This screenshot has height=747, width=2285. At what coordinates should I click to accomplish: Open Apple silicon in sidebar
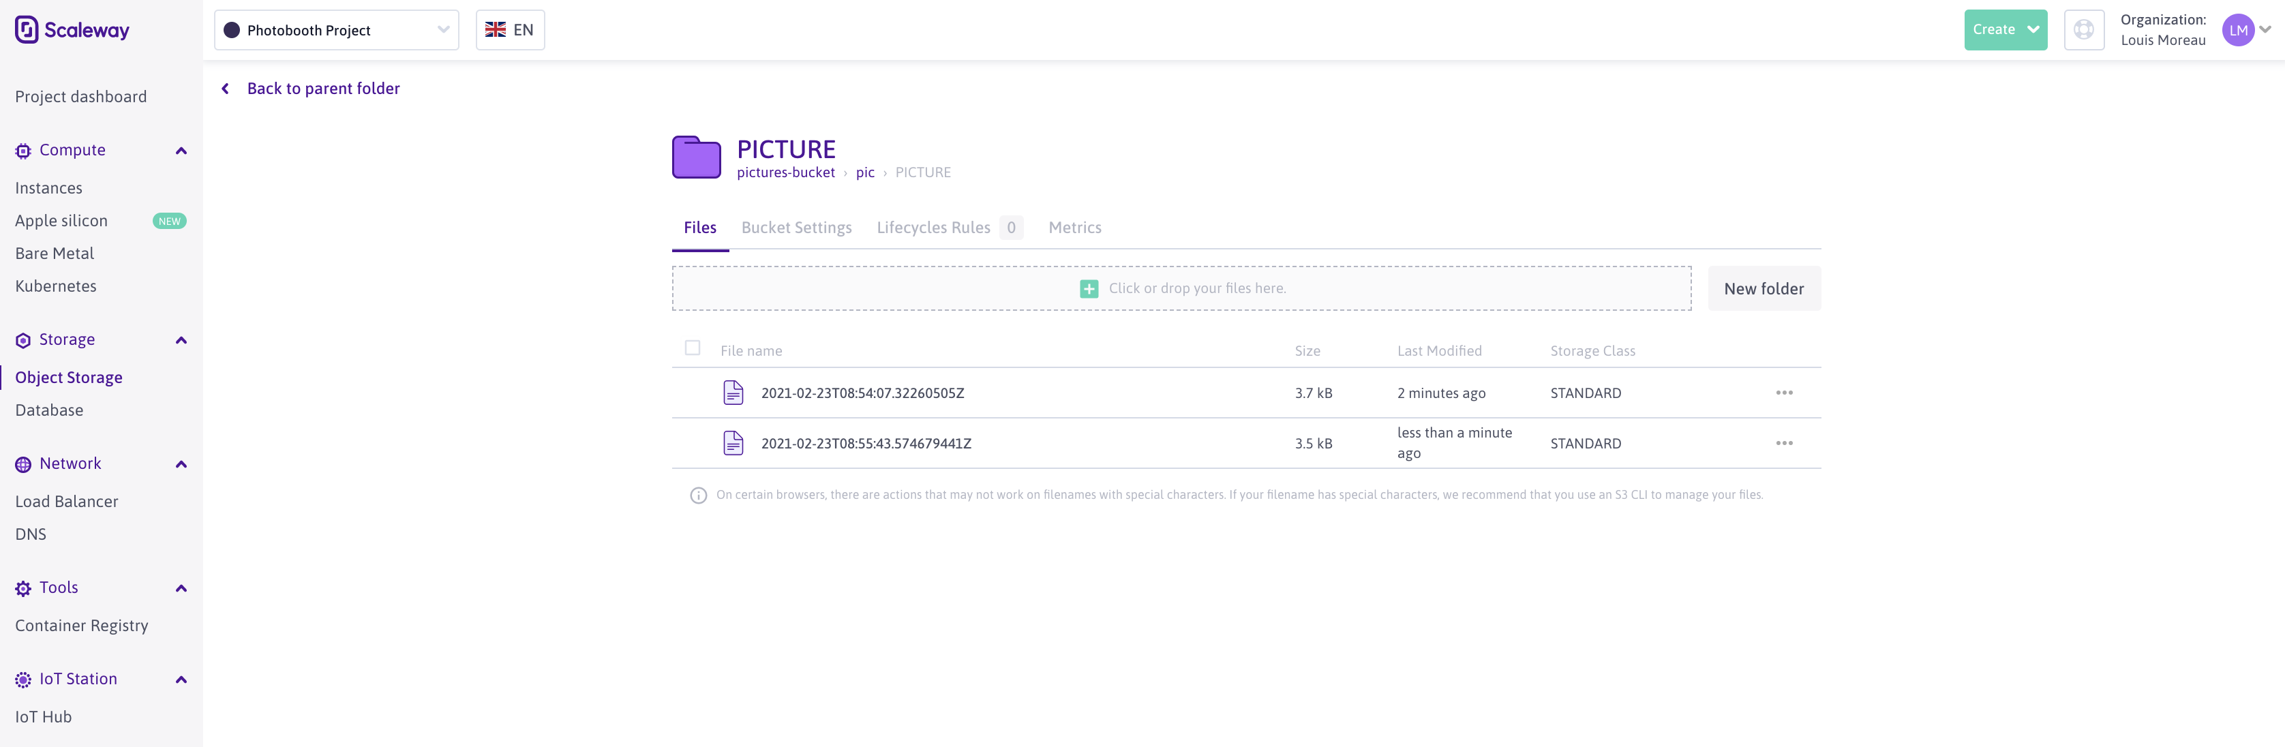[x=61, y=221]
